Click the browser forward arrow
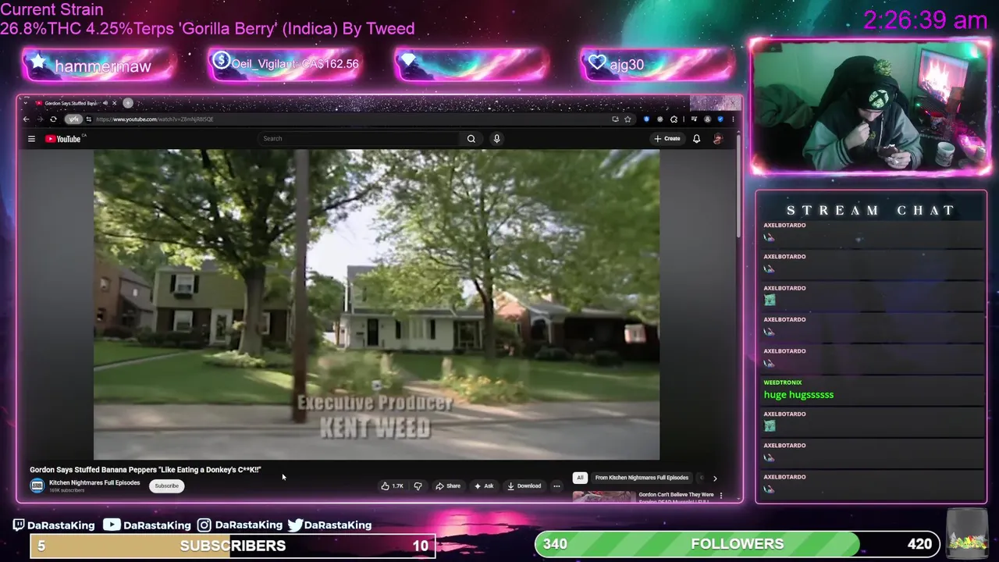 pyautogui.click(x=40, y=119)
